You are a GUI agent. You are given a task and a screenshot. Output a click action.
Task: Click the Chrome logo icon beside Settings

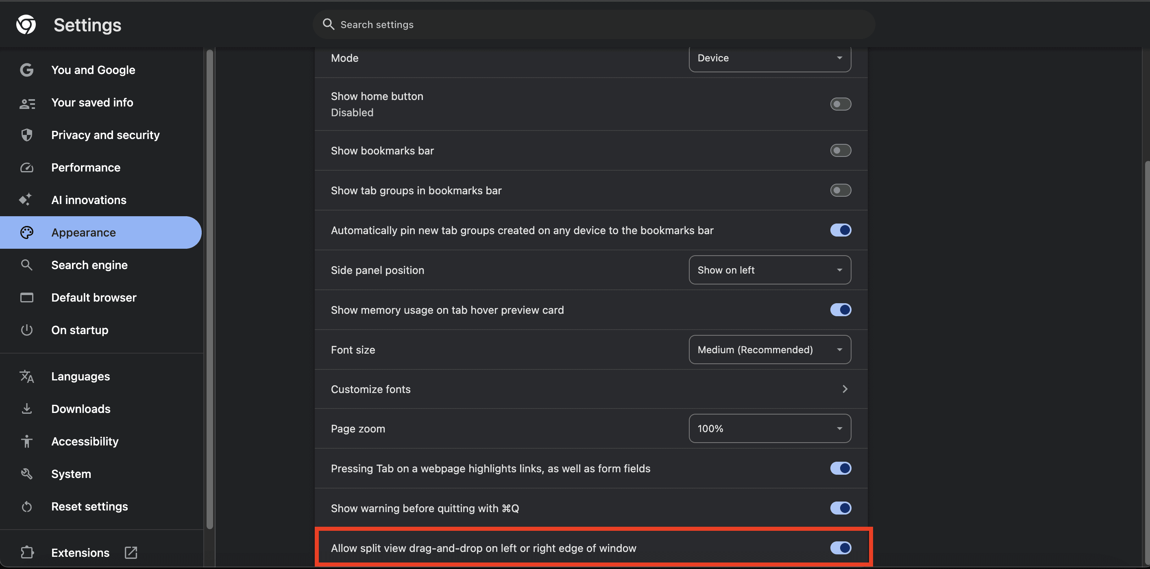click(26, 24)
